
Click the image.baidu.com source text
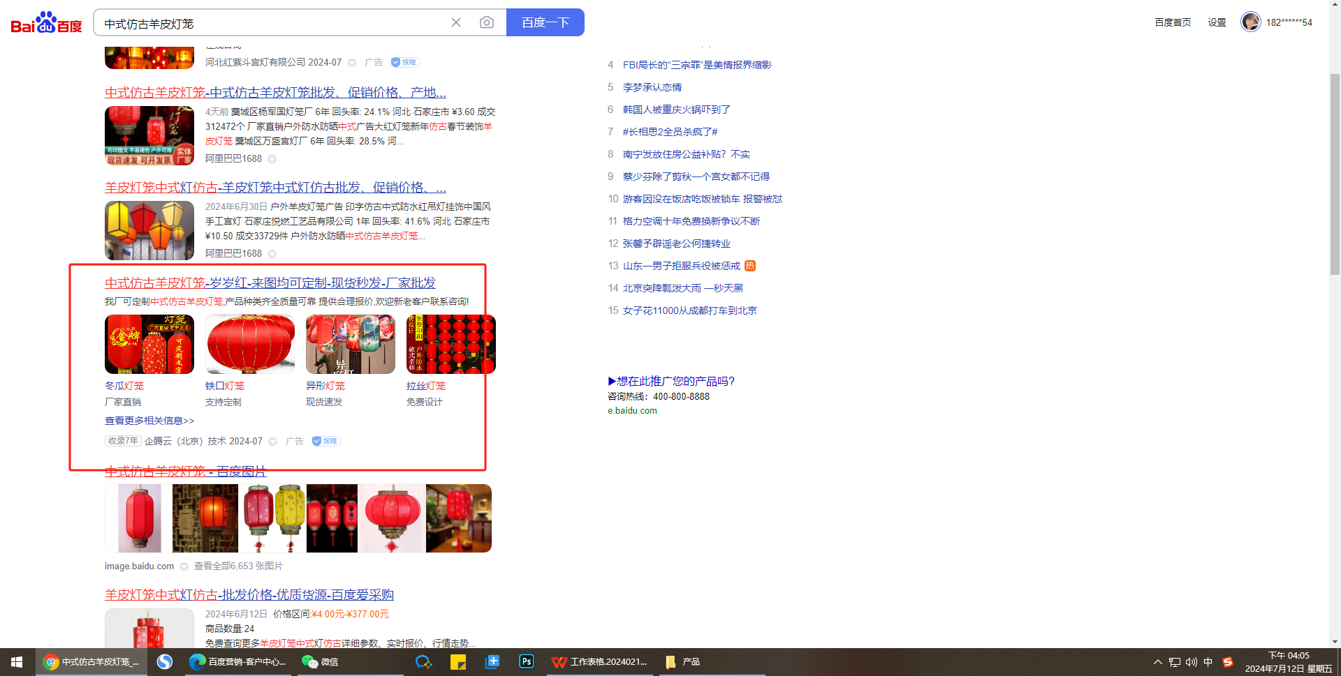[139, 566]
